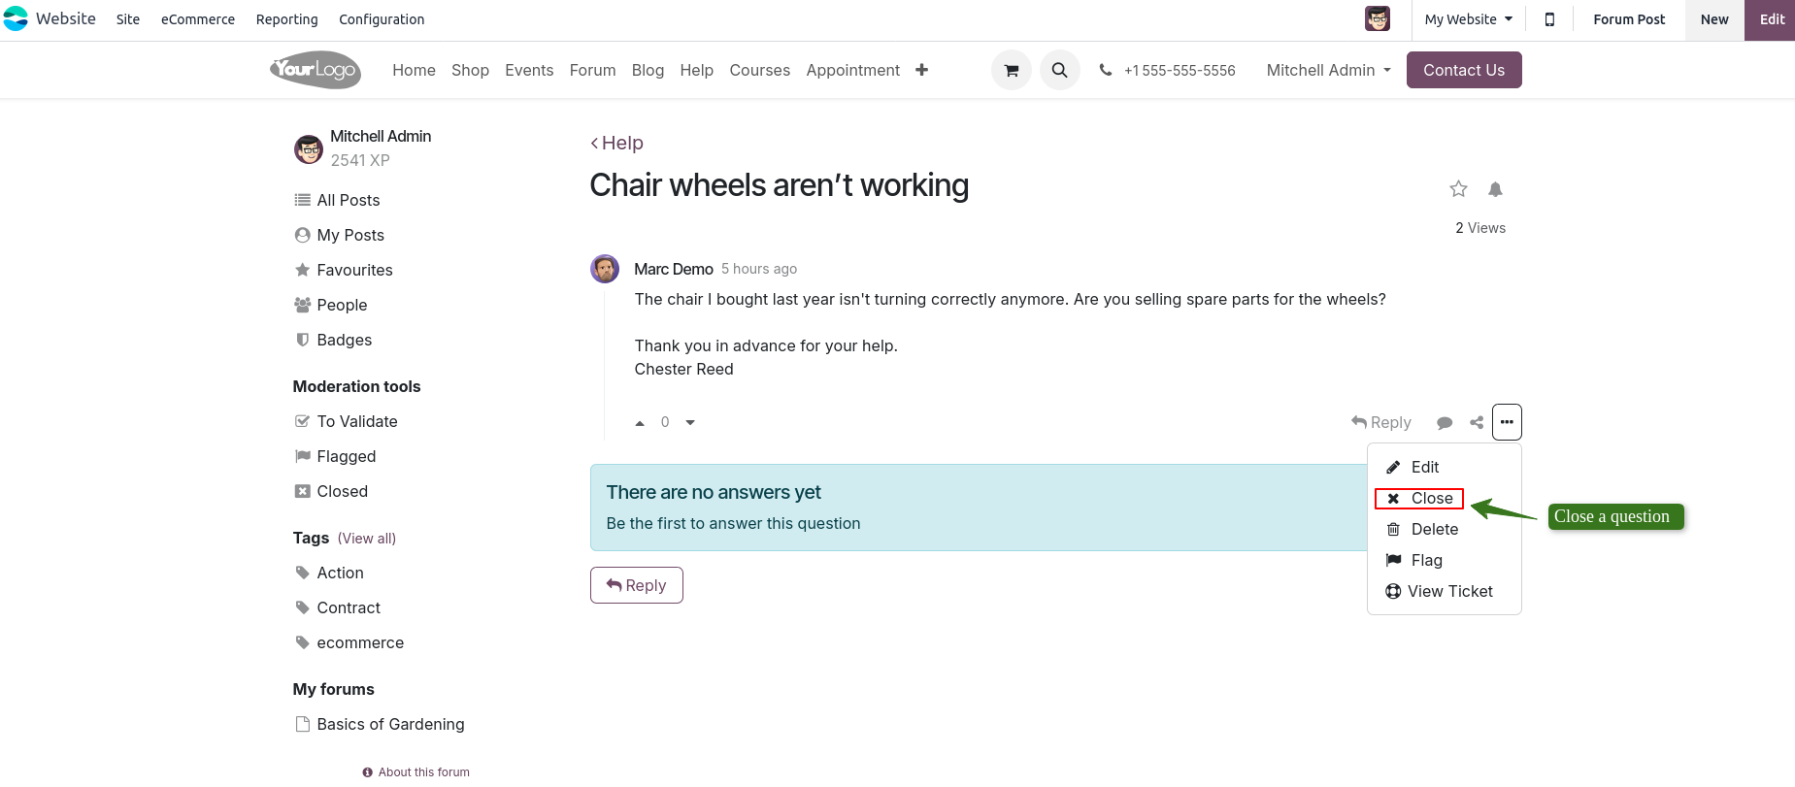The width and height of the screenshot is (1795, 787).
Task: Switch to mobile preview icon
Action: pyautogui.click(x=1549, y=19)
